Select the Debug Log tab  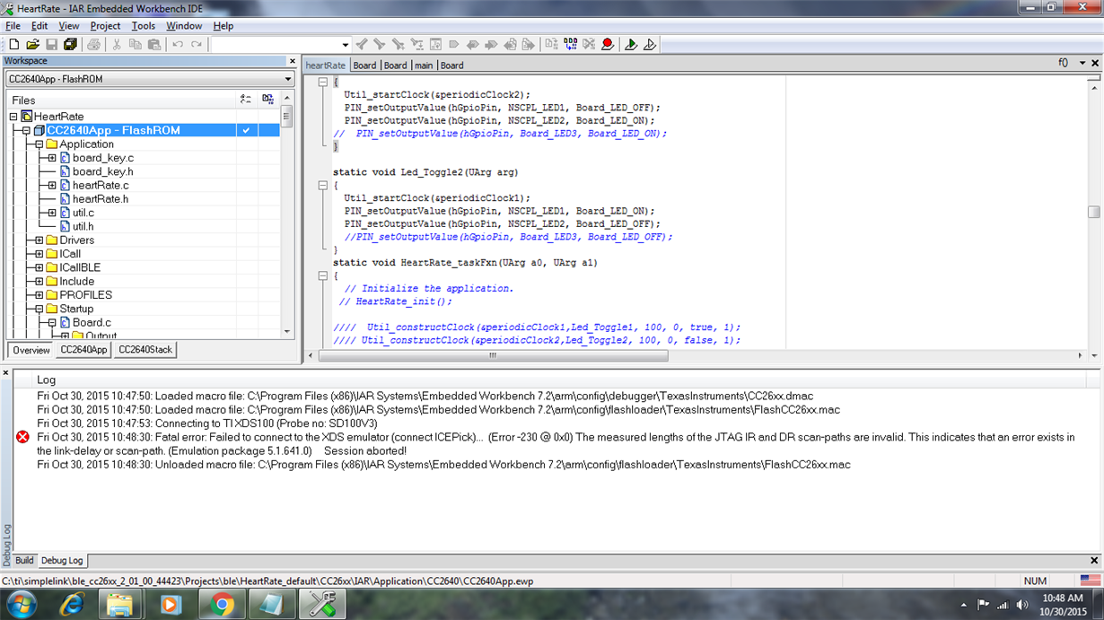62,561
